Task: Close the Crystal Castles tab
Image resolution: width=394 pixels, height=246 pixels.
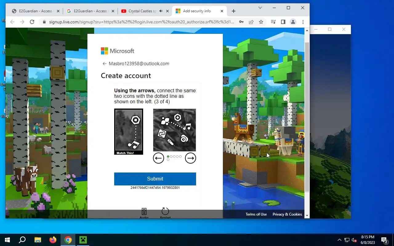Action: 167,11
